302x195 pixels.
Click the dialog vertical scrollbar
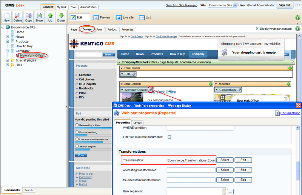(x=298, y=170)
